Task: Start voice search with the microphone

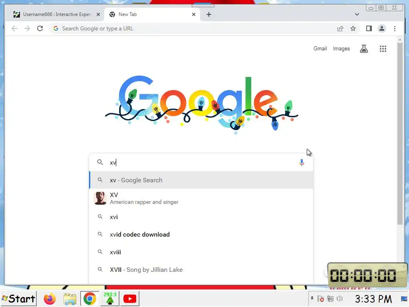Action: point(302,162)
